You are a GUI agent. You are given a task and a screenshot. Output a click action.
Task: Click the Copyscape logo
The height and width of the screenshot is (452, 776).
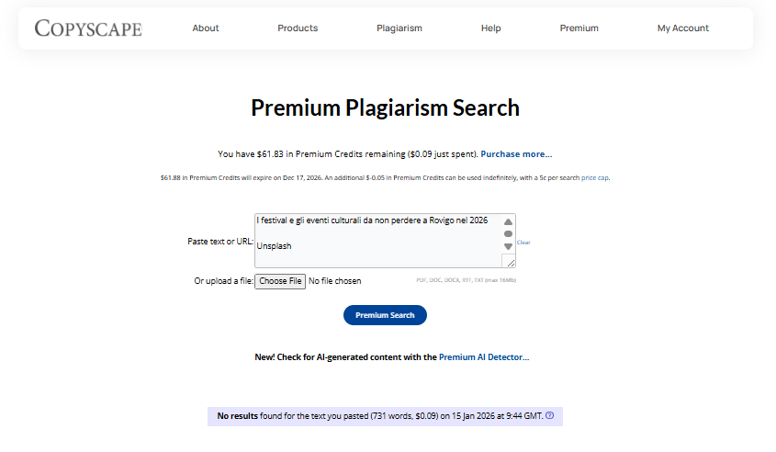(88, 28)
